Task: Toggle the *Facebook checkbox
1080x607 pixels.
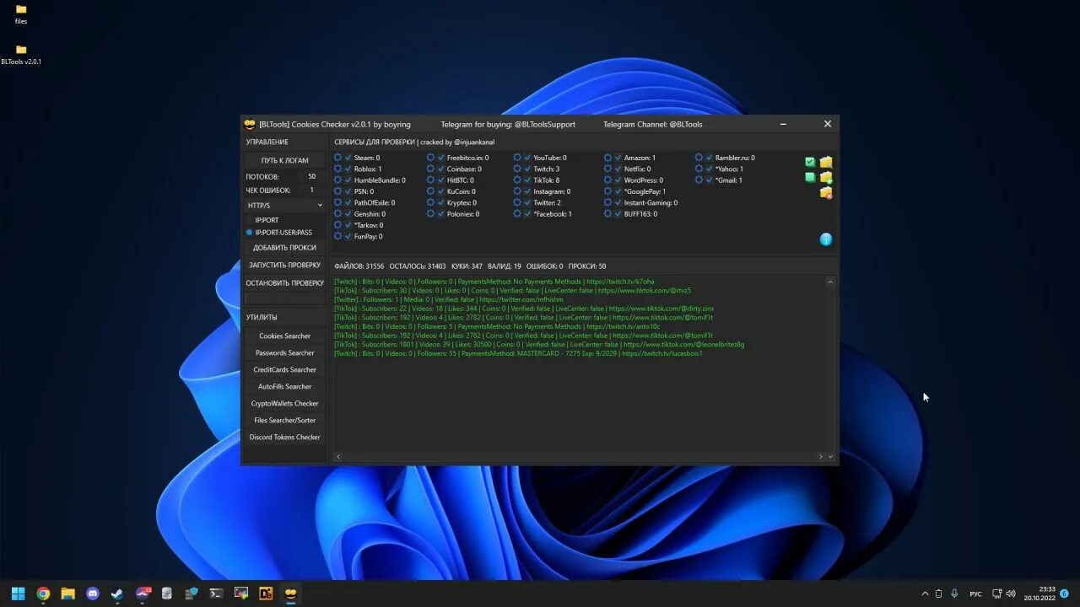Action: point(527,214)
